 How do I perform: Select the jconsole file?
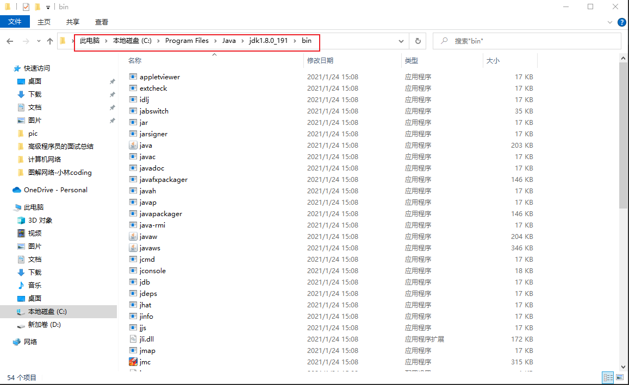(x=152, y=271)
